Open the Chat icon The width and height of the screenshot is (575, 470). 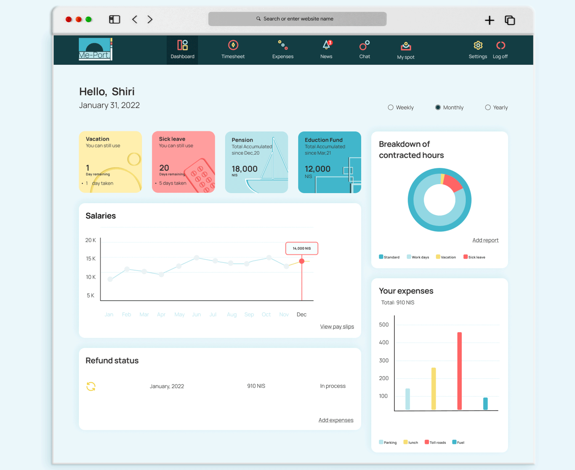click(364, 46)
